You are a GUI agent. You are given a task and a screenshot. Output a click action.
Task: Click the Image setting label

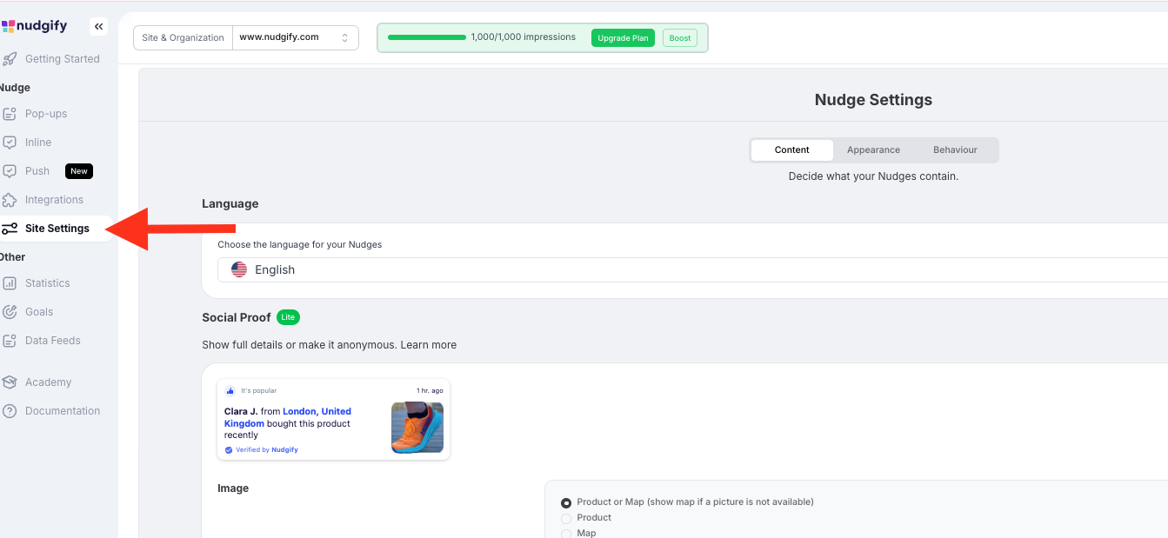[233, 488]
